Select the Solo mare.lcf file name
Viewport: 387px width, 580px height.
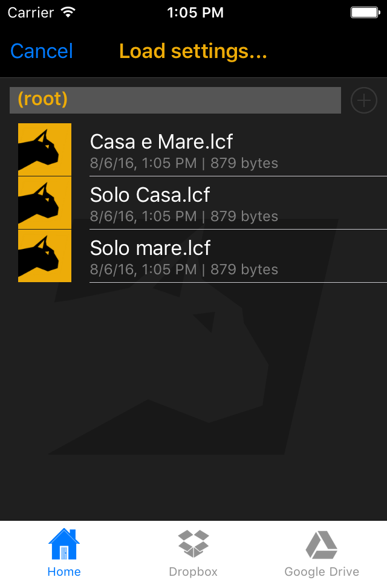click(x=151, y=248)
